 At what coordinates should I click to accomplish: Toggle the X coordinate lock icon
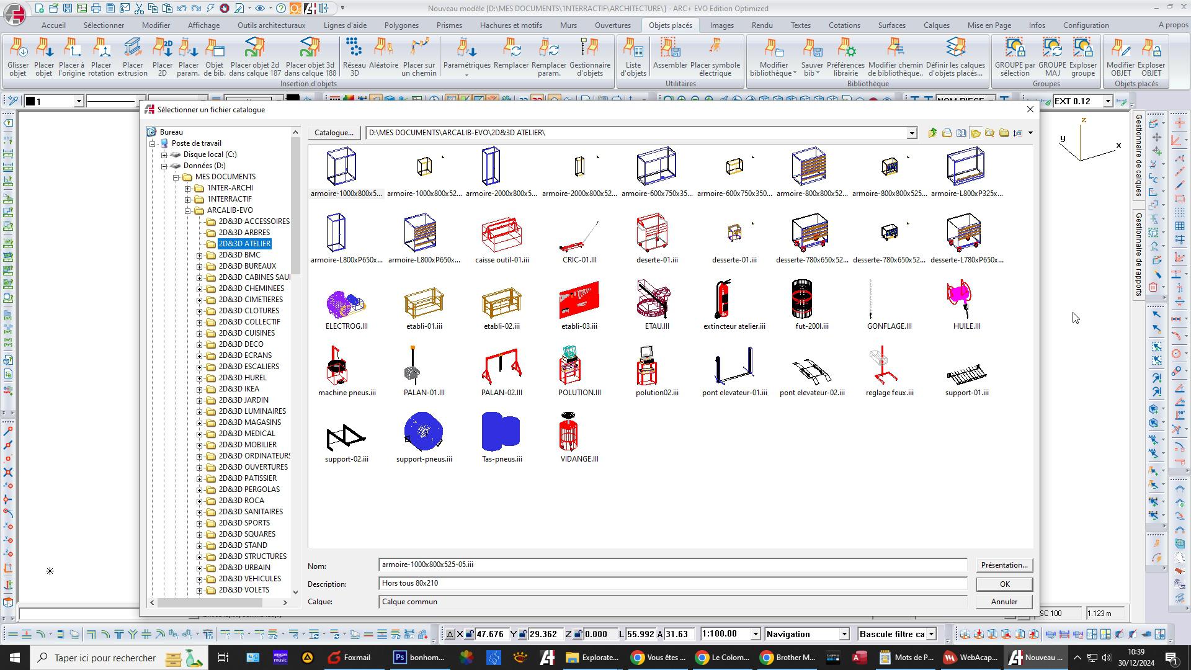pyautogui.click(x=470, y=634)
